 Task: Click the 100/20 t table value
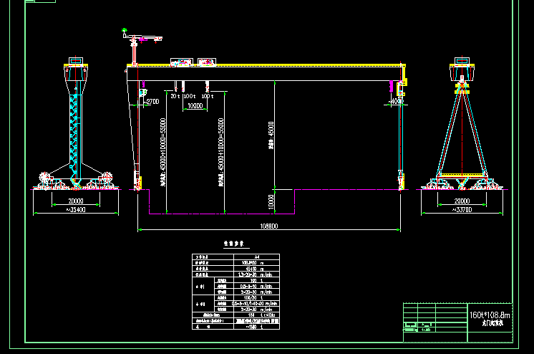tap(253, 297)
